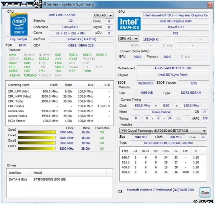Click the BIOS version 1205 value
The width and height of the screenshot is (215, 204).
(193, 83)
